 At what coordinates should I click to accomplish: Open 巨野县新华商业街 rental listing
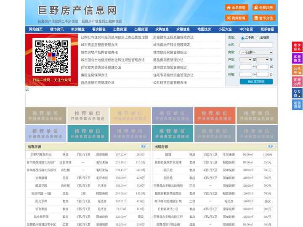pos(168,224)
